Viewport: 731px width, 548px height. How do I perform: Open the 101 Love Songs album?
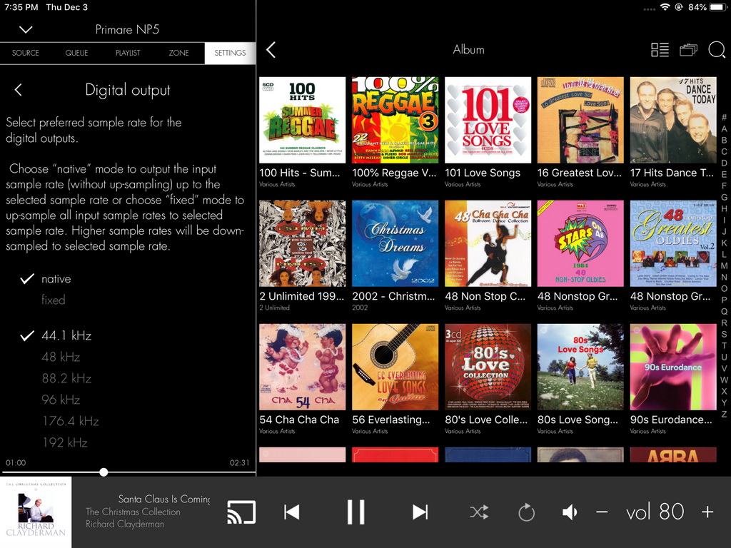(488, 120)
